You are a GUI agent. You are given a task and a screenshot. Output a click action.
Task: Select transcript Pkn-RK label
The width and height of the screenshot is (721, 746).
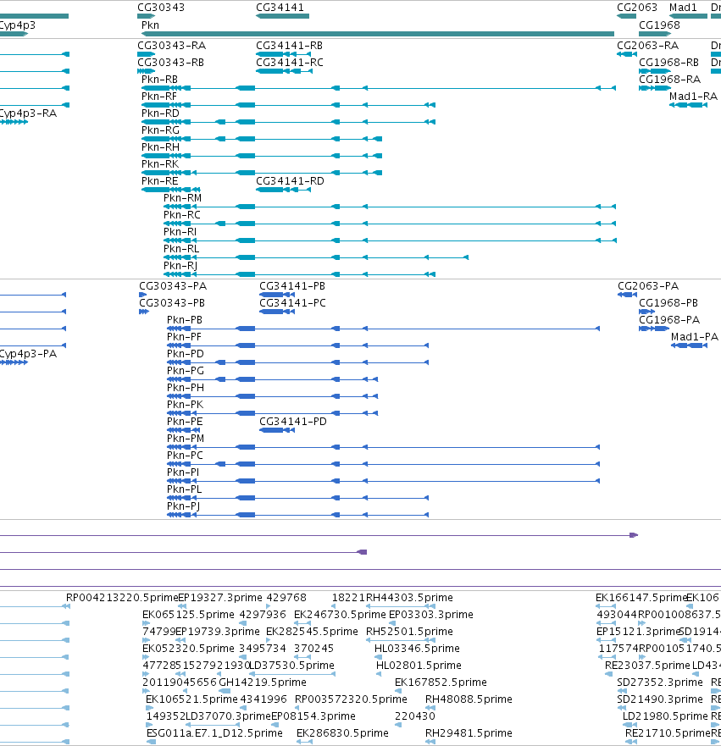tap(160, 163)
